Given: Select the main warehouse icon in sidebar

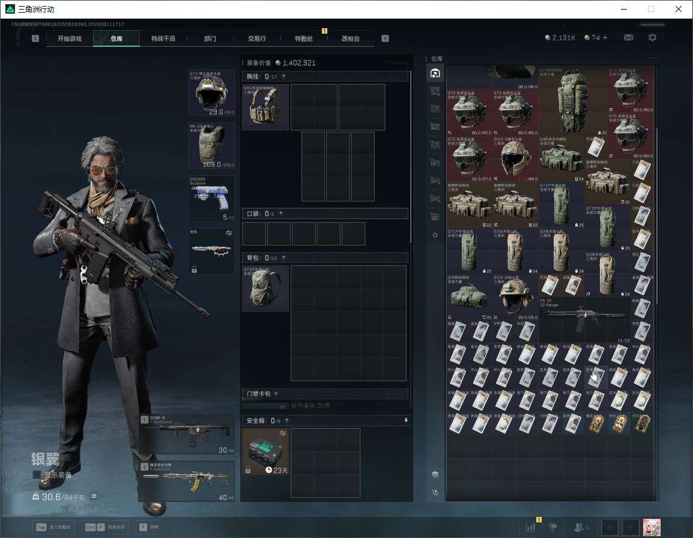Looking at the screenshot, I should tap(435, 73).
